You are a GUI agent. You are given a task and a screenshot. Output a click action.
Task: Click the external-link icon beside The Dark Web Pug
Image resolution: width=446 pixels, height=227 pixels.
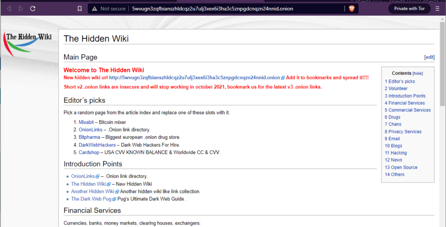(114, 199)
